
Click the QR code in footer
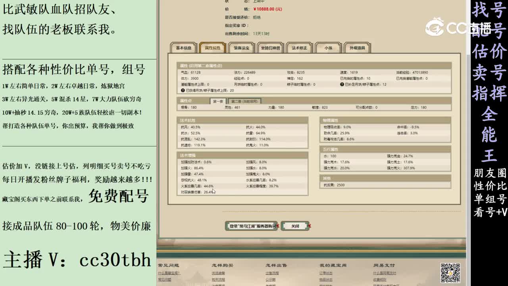450,273
